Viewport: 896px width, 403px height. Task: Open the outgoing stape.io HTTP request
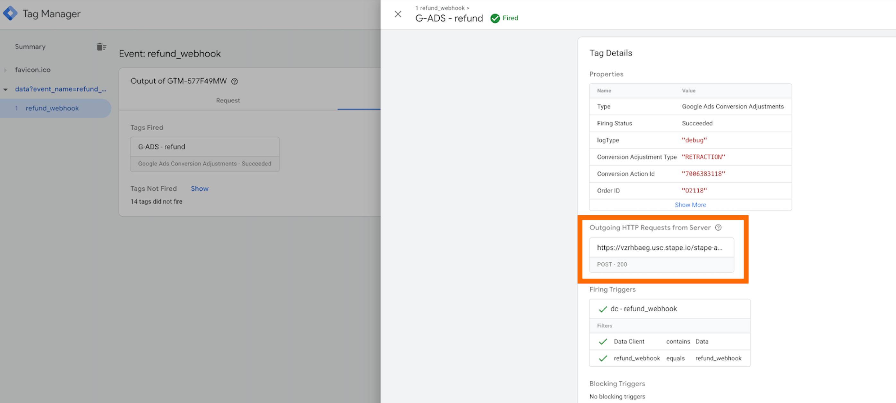(661, 255)
